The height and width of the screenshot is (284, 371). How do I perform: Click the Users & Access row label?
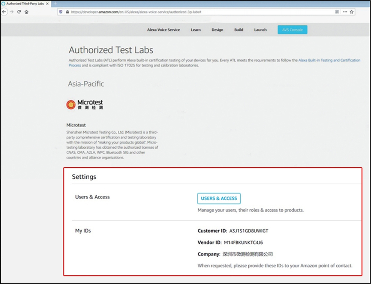click(92, 197)
